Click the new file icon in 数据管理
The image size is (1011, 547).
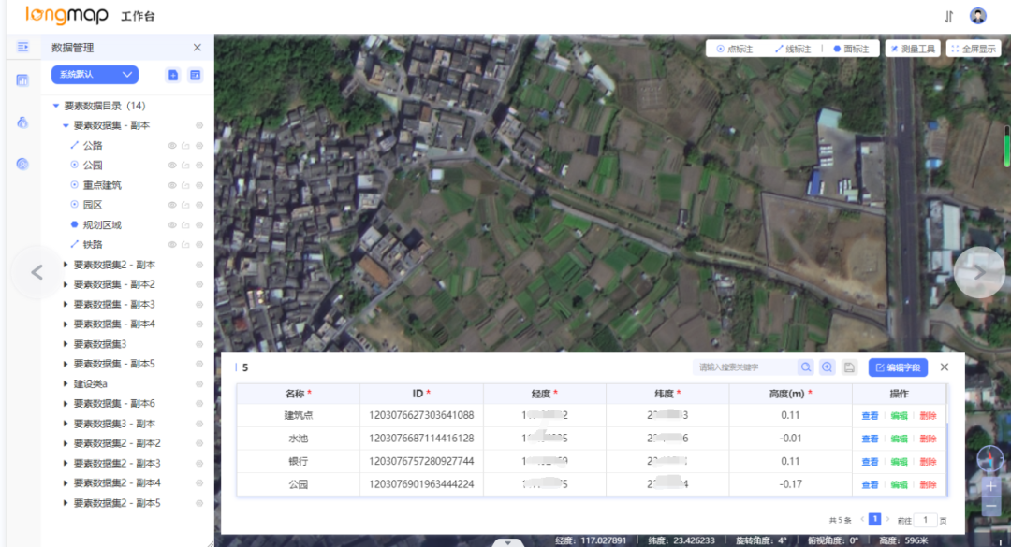tap(173, 76)
